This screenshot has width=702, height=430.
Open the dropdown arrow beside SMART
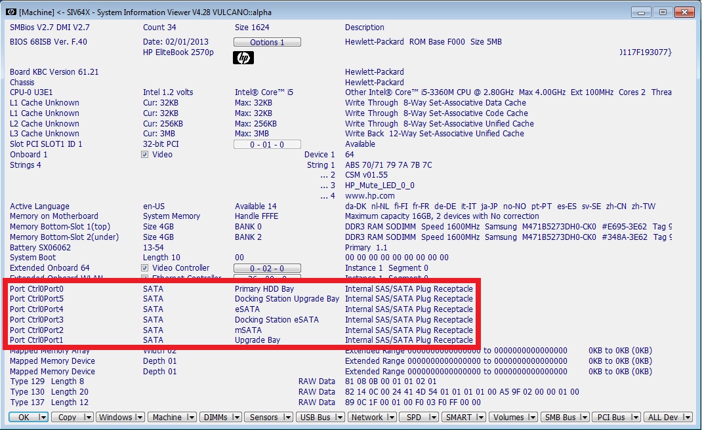(481, 417)
